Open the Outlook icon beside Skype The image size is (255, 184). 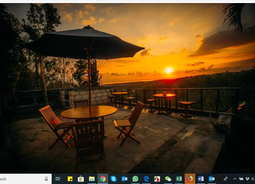tap(125, 179)
